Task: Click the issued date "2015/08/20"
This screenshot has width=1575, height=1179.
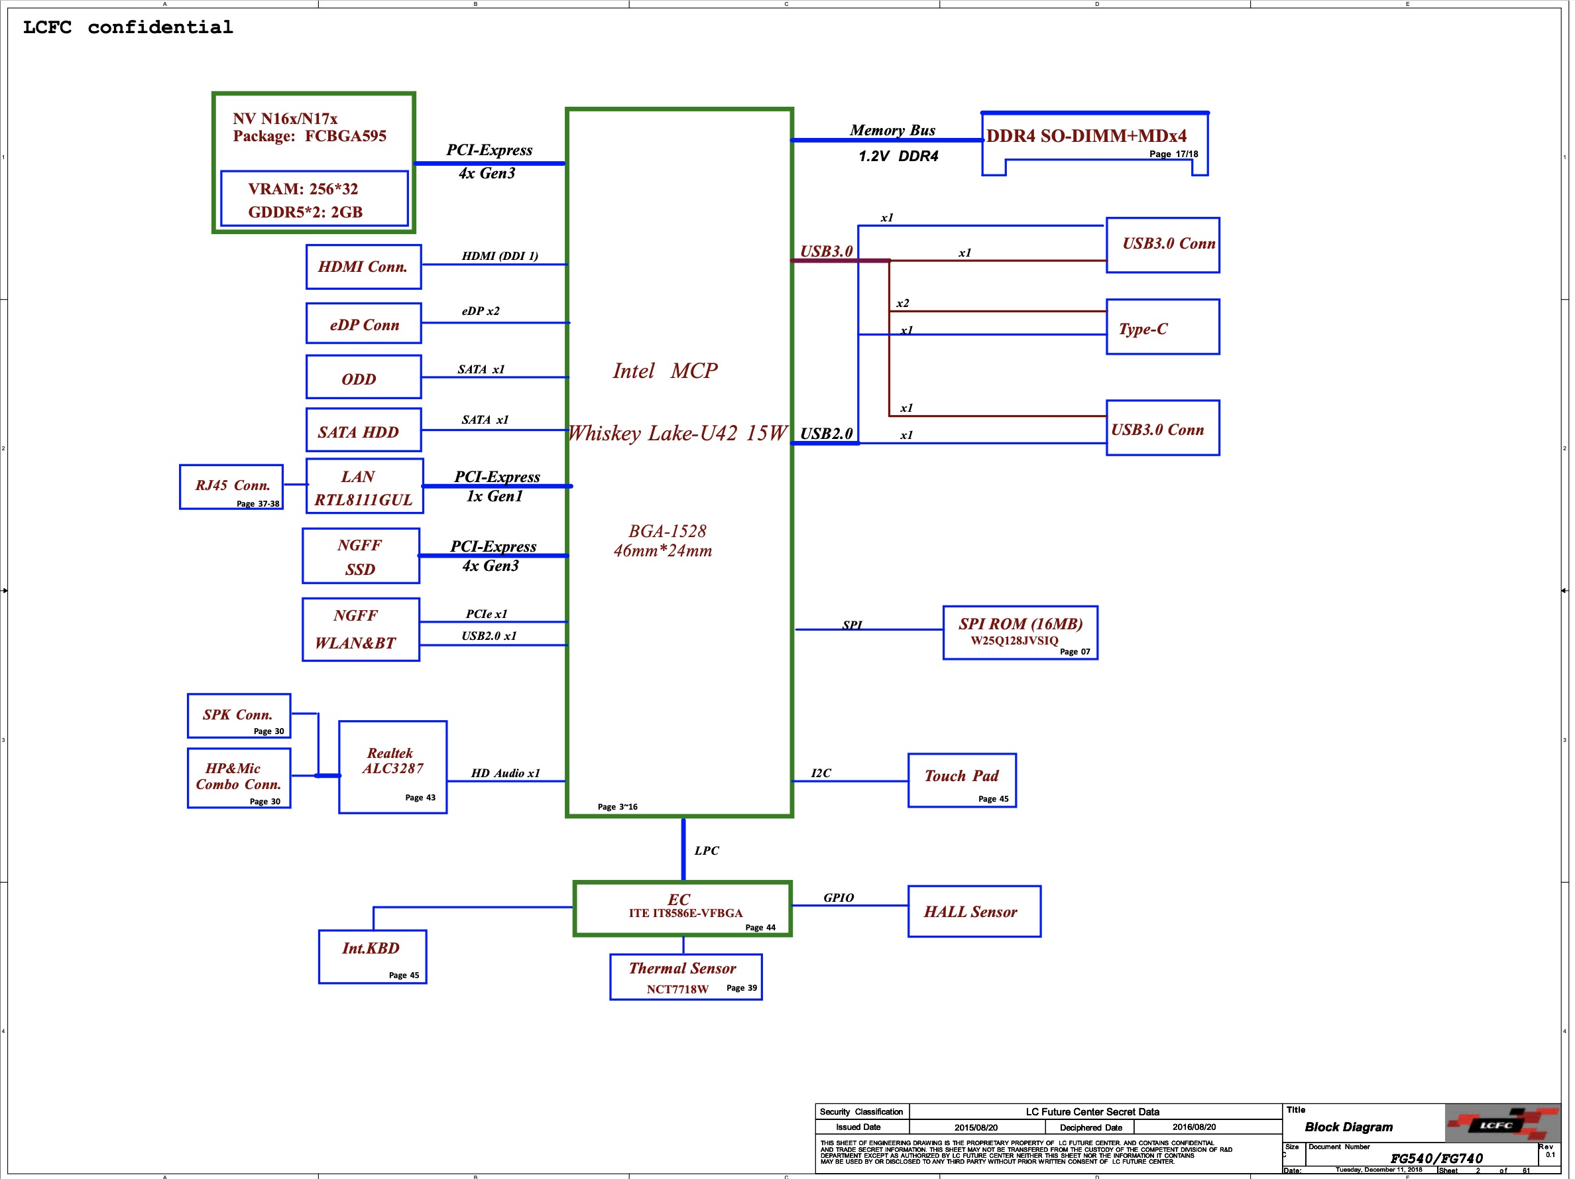Action: click(976, 1127)
